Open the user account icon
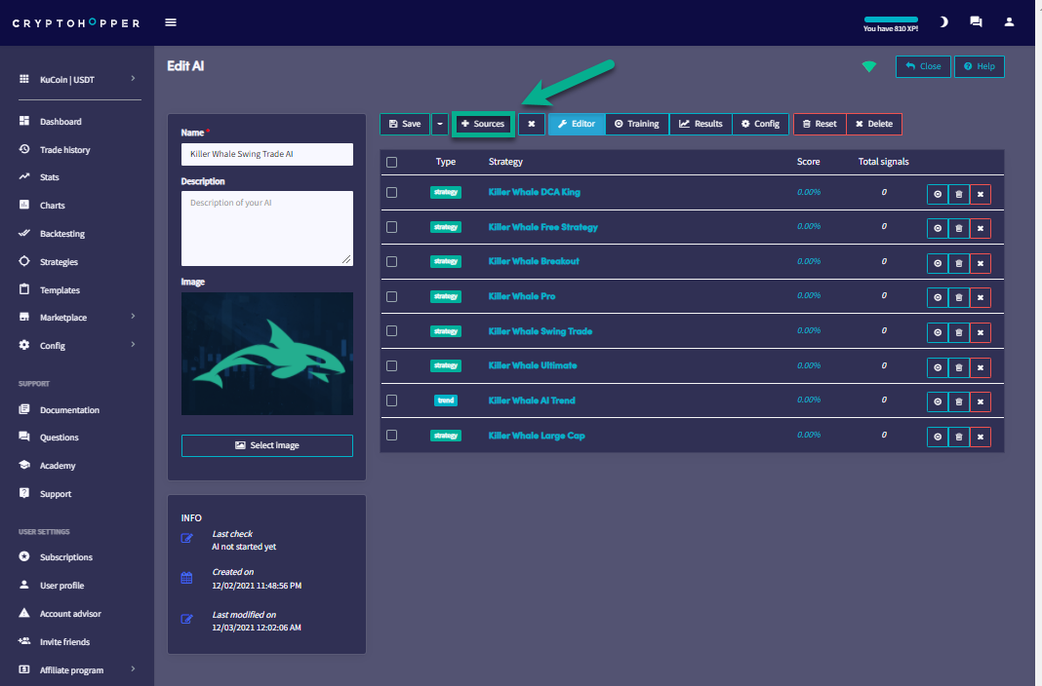Image resolution: width=1042 pixels, height=686 pixels. (x=1010, y=21)
